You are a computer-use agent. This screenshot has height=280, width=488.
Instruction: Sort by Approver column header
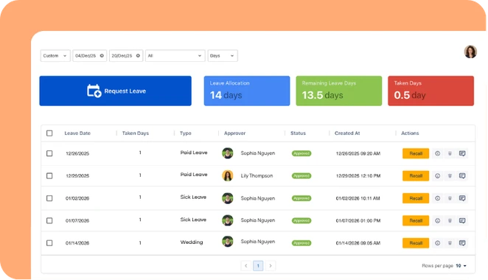[x=234, y=133]
